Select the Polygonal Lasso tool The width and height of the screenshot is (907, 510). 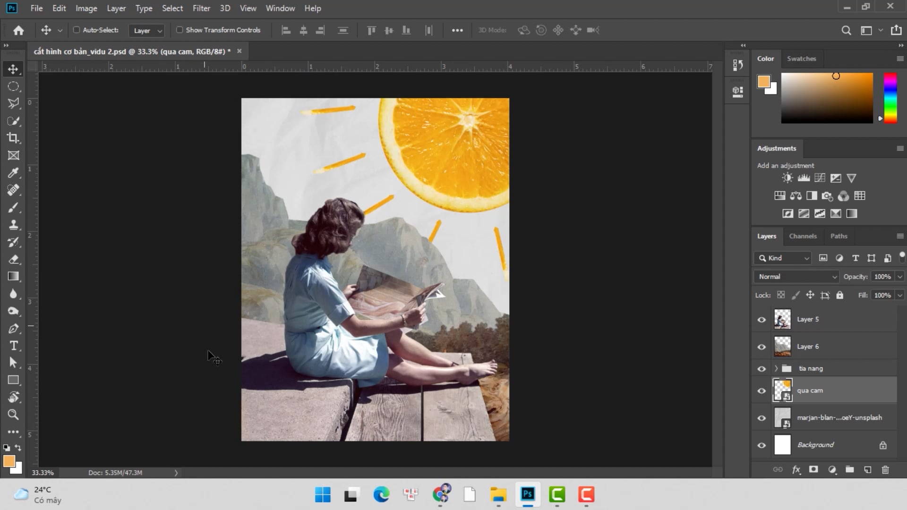pyautogui.click(x=13, y=103)
